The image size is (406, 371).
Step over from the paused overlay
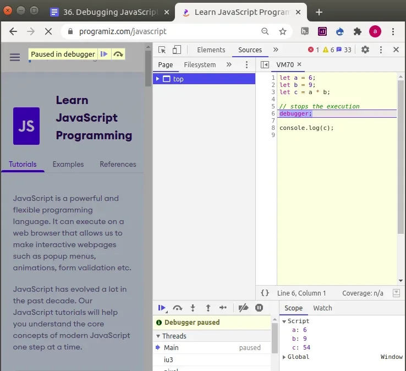click(118, 54)
